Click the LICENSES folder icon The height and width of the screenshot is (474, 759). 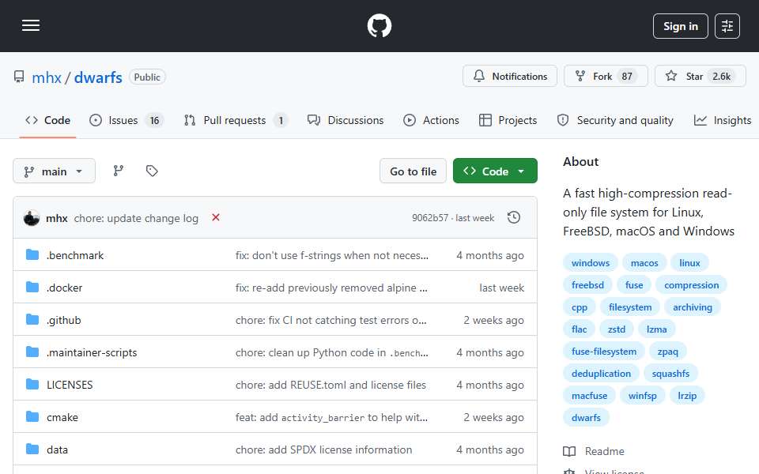32,385
